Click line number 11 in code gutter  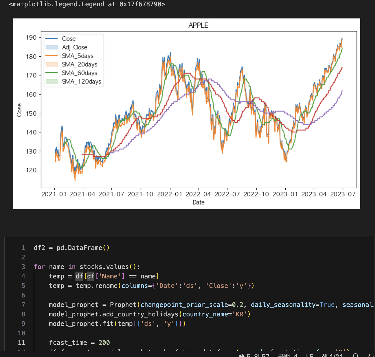22,343
